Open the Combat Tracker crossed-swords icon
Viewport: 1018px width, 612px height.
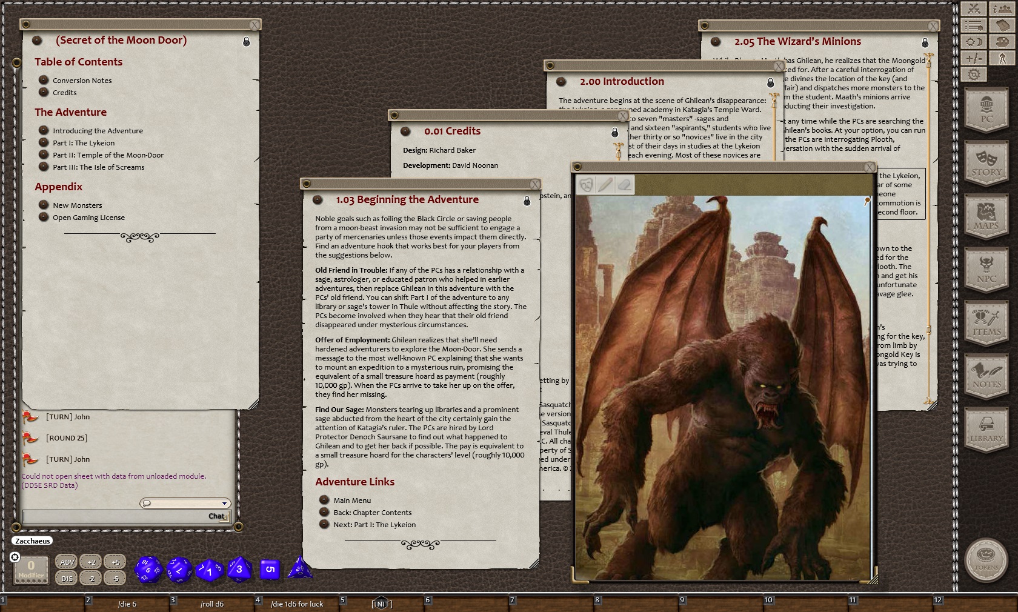974,8
